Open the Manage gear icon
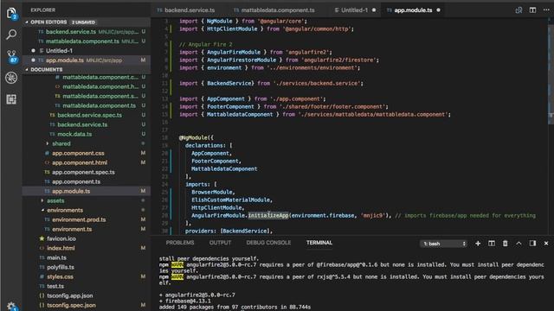Screen dimensions: 554x311 (11, 305)
